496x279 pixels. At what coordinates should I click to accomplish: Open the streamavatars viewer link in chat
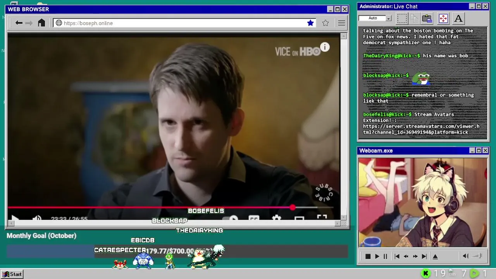(x=421, y=129)
